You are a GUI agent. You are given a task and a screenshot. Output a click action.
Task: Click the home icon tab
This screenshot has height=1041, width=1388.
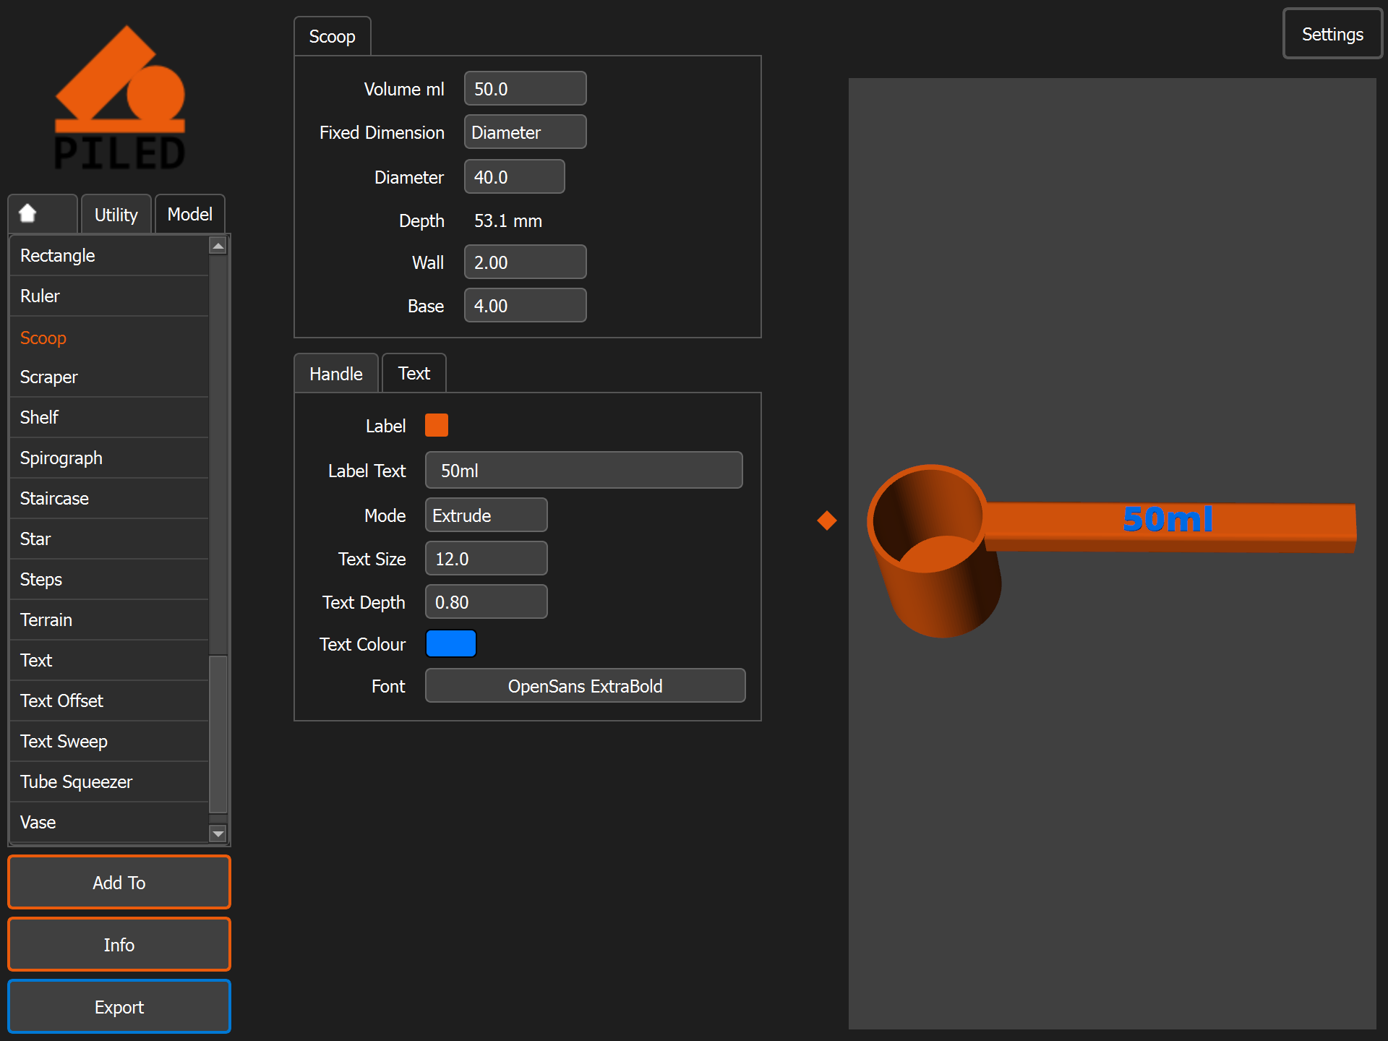tap(43, 214)
